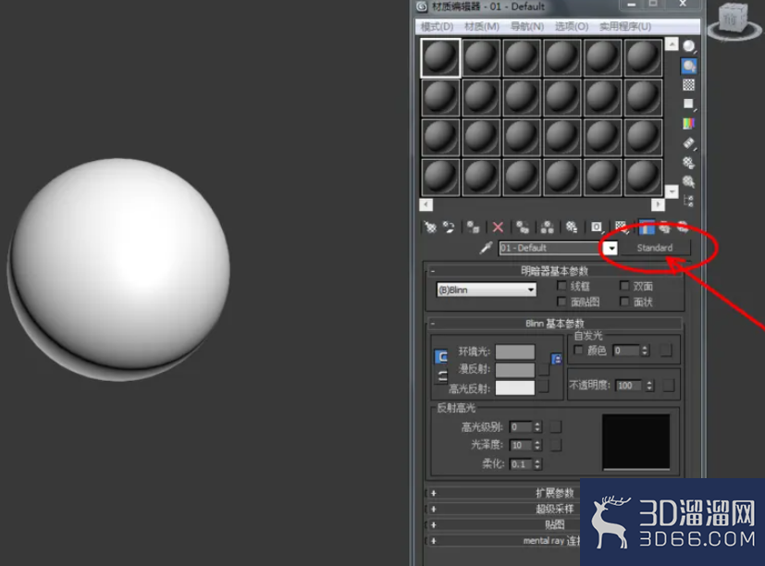Open material editor Options icon

689,163
